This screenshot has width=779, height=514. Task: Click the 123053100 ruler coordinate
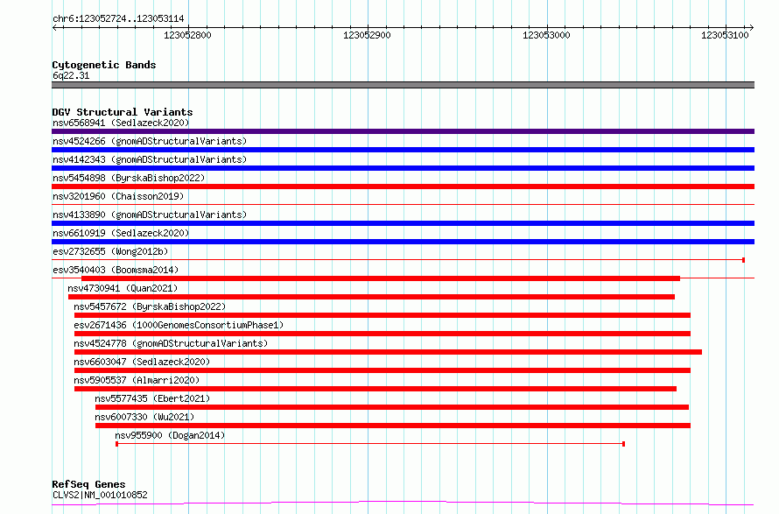click(725, 35)
